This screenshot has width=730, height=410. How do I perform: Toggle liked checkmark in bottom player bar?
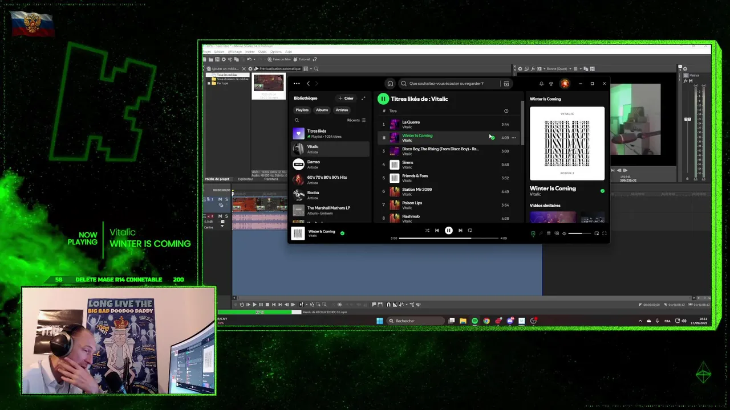[x=342, y=233]
